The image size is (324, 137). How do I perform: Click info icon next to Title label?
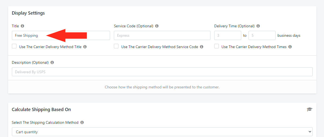22,26
